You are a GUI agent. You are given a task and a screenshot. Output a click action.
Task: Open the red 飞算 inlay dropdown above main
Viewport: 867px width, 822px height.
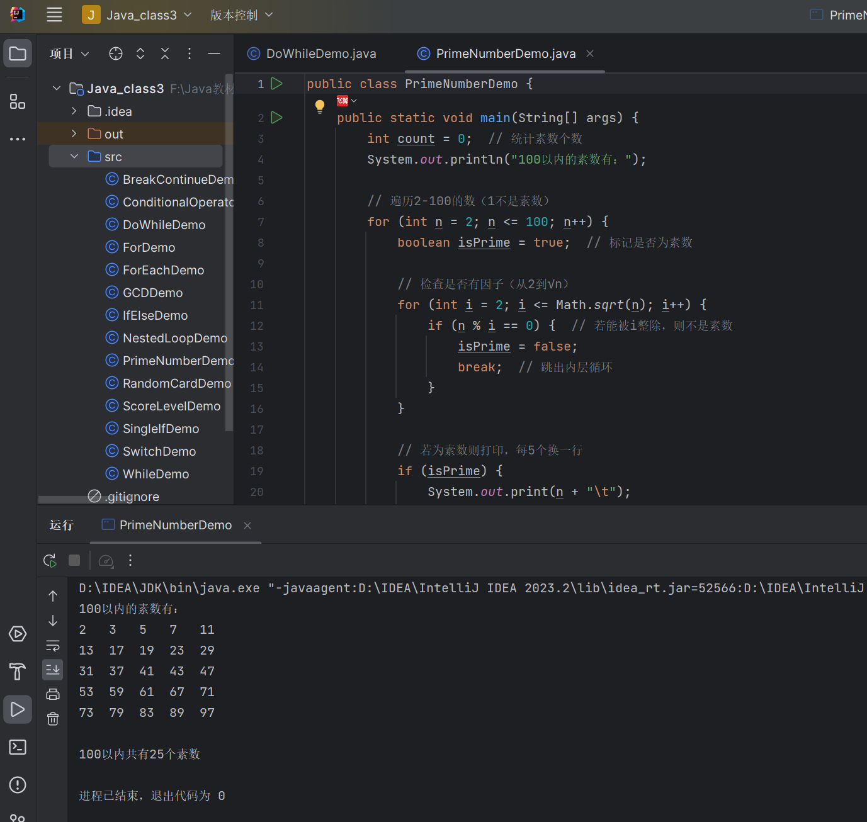point(347,101)
